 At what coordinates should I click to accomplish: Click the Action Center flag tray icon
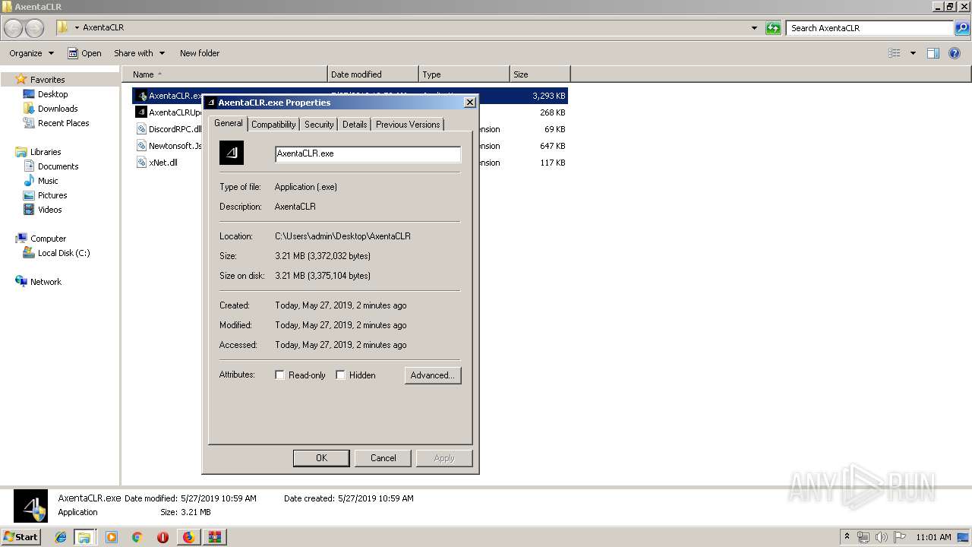point(899,537)
